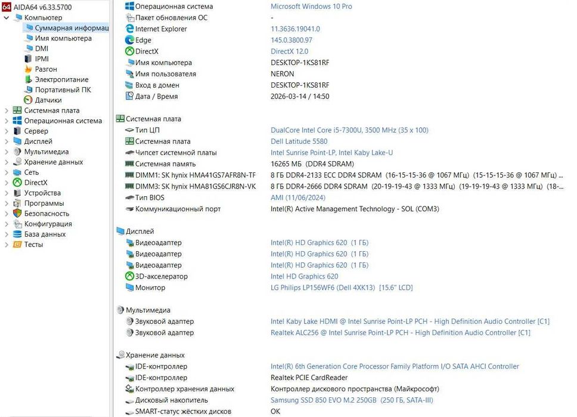Expand the Сеть tree node

point(6,172)
